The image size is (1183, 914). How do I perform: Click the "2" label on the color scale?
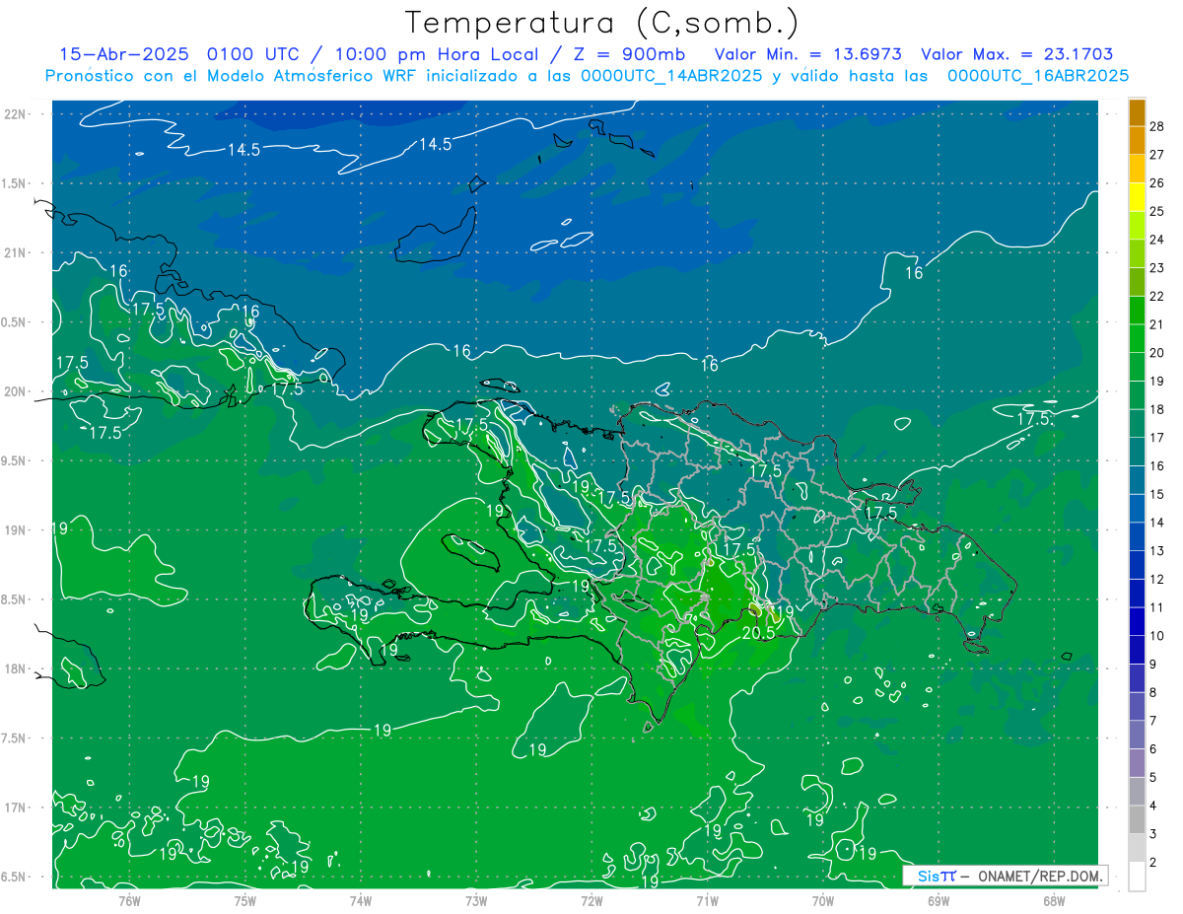tap(1153, 863)
